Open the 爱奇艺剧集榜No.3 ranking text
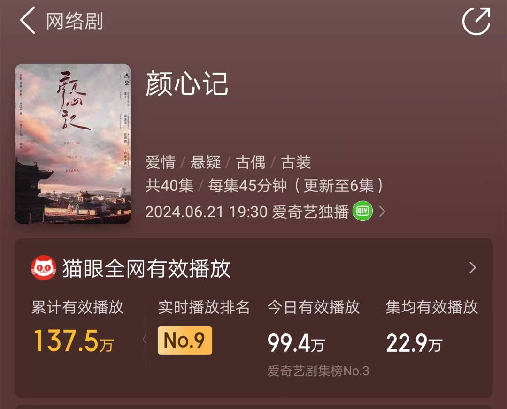 coord(318,371)
